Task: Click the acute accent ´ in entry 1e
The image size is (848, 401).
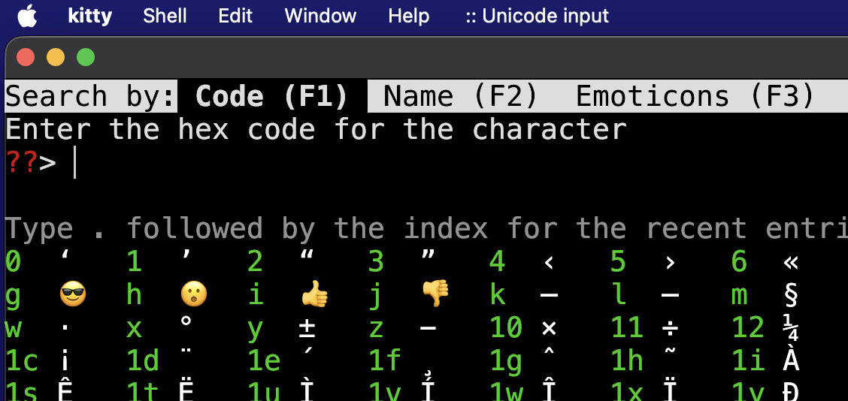Action: 307,351
